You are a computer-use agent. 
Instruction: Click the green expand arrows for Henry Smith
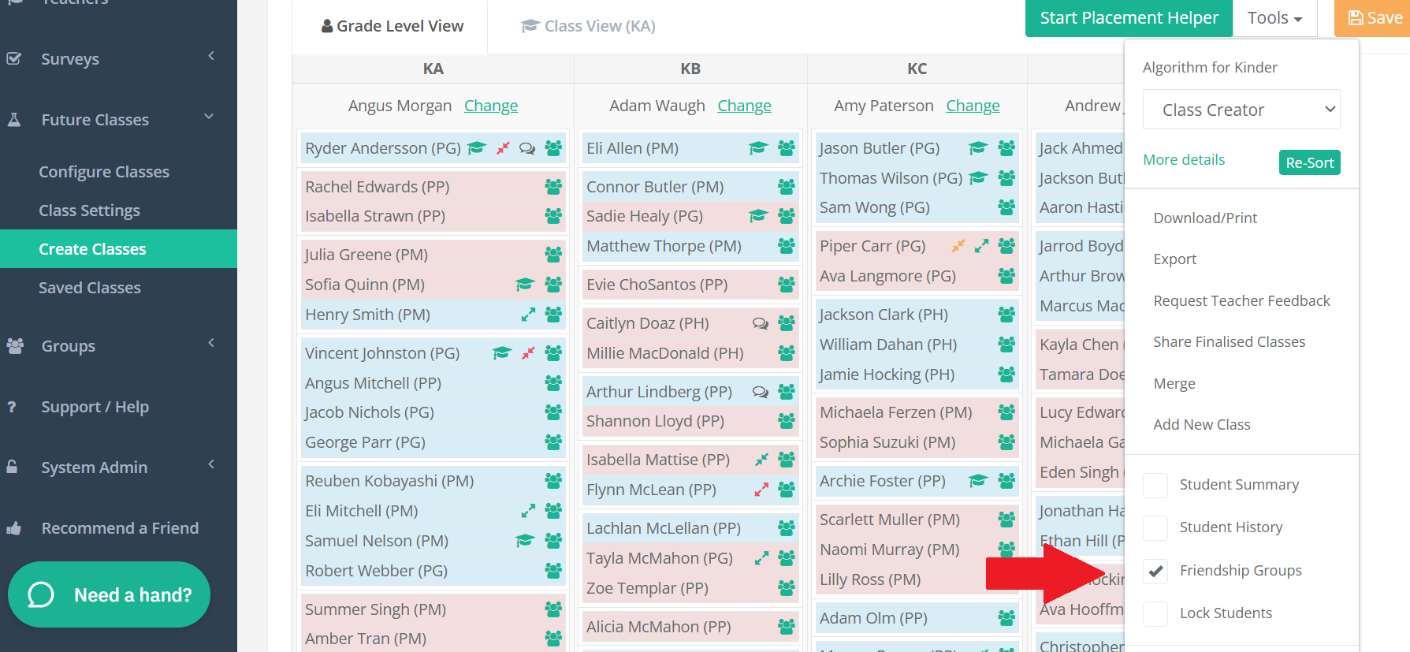click(x=528, y=315)
